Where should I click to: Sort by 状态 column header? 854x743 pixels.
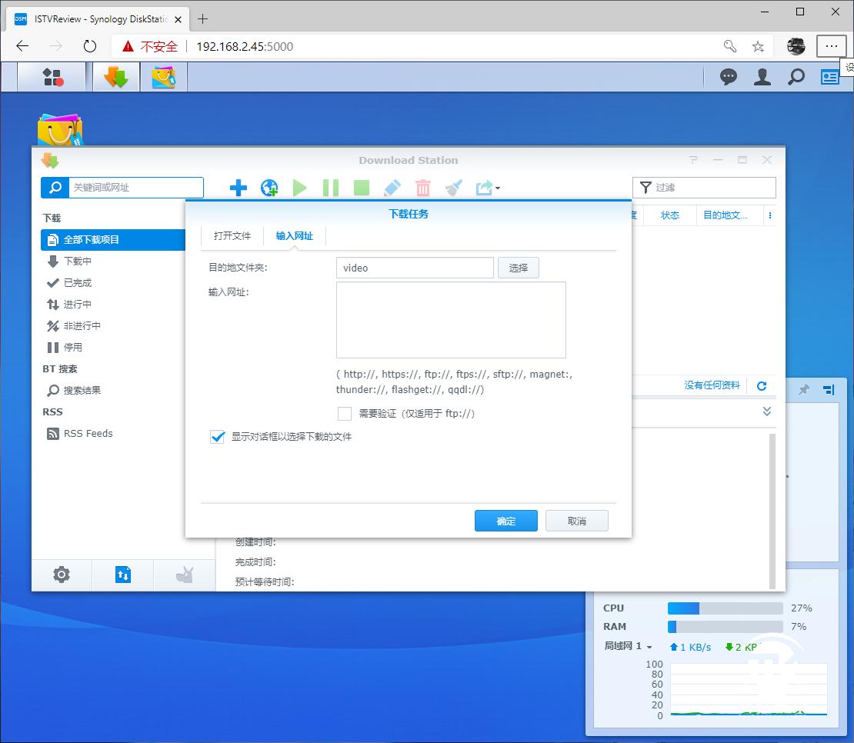[670, 215]
